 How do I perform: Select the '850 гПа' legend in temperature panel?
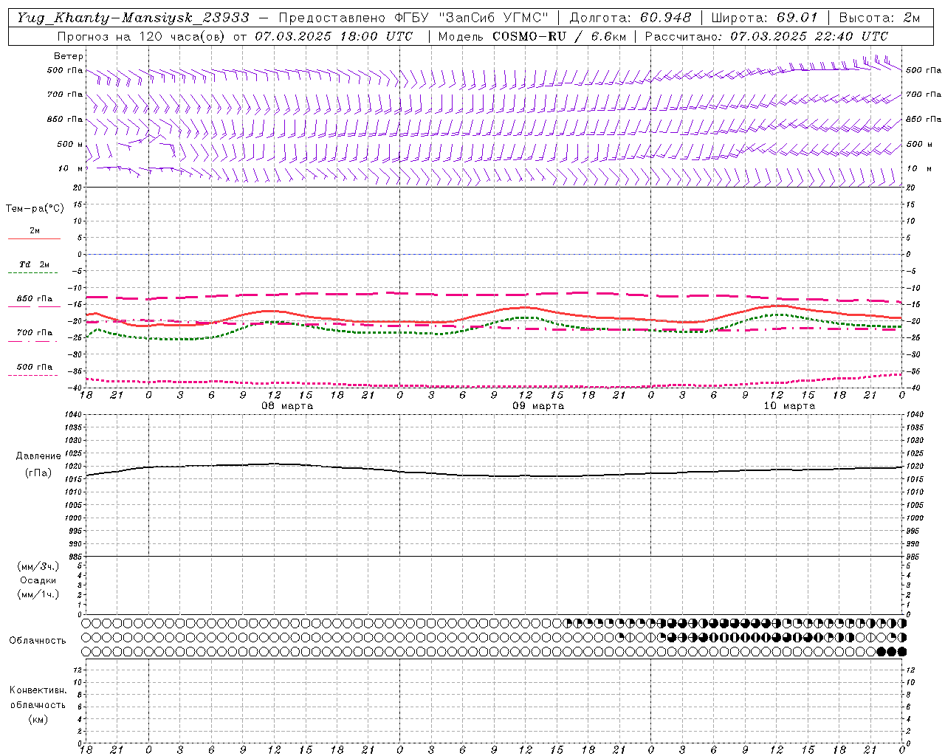35,299
